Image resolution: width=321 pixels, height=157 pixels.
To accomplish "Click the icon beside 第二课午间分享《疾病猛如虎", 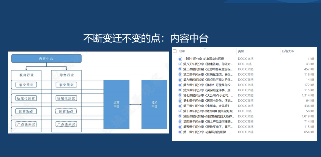I will tap(180, 74).
